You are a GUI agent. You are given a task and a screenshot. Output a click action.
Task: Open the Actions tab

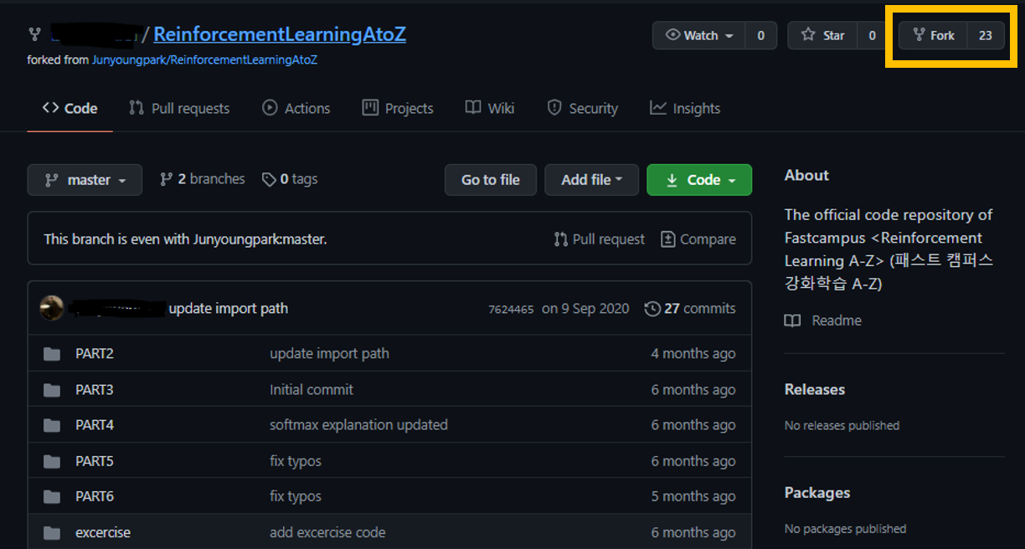click(x=296, y=108)
